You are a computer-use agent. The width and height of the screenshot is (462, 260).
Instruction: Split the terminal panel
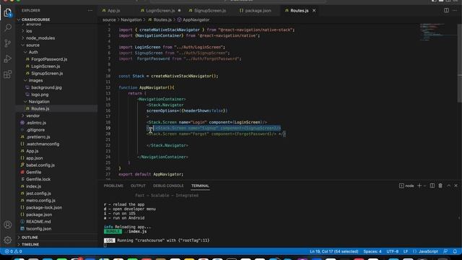point(432,186)
